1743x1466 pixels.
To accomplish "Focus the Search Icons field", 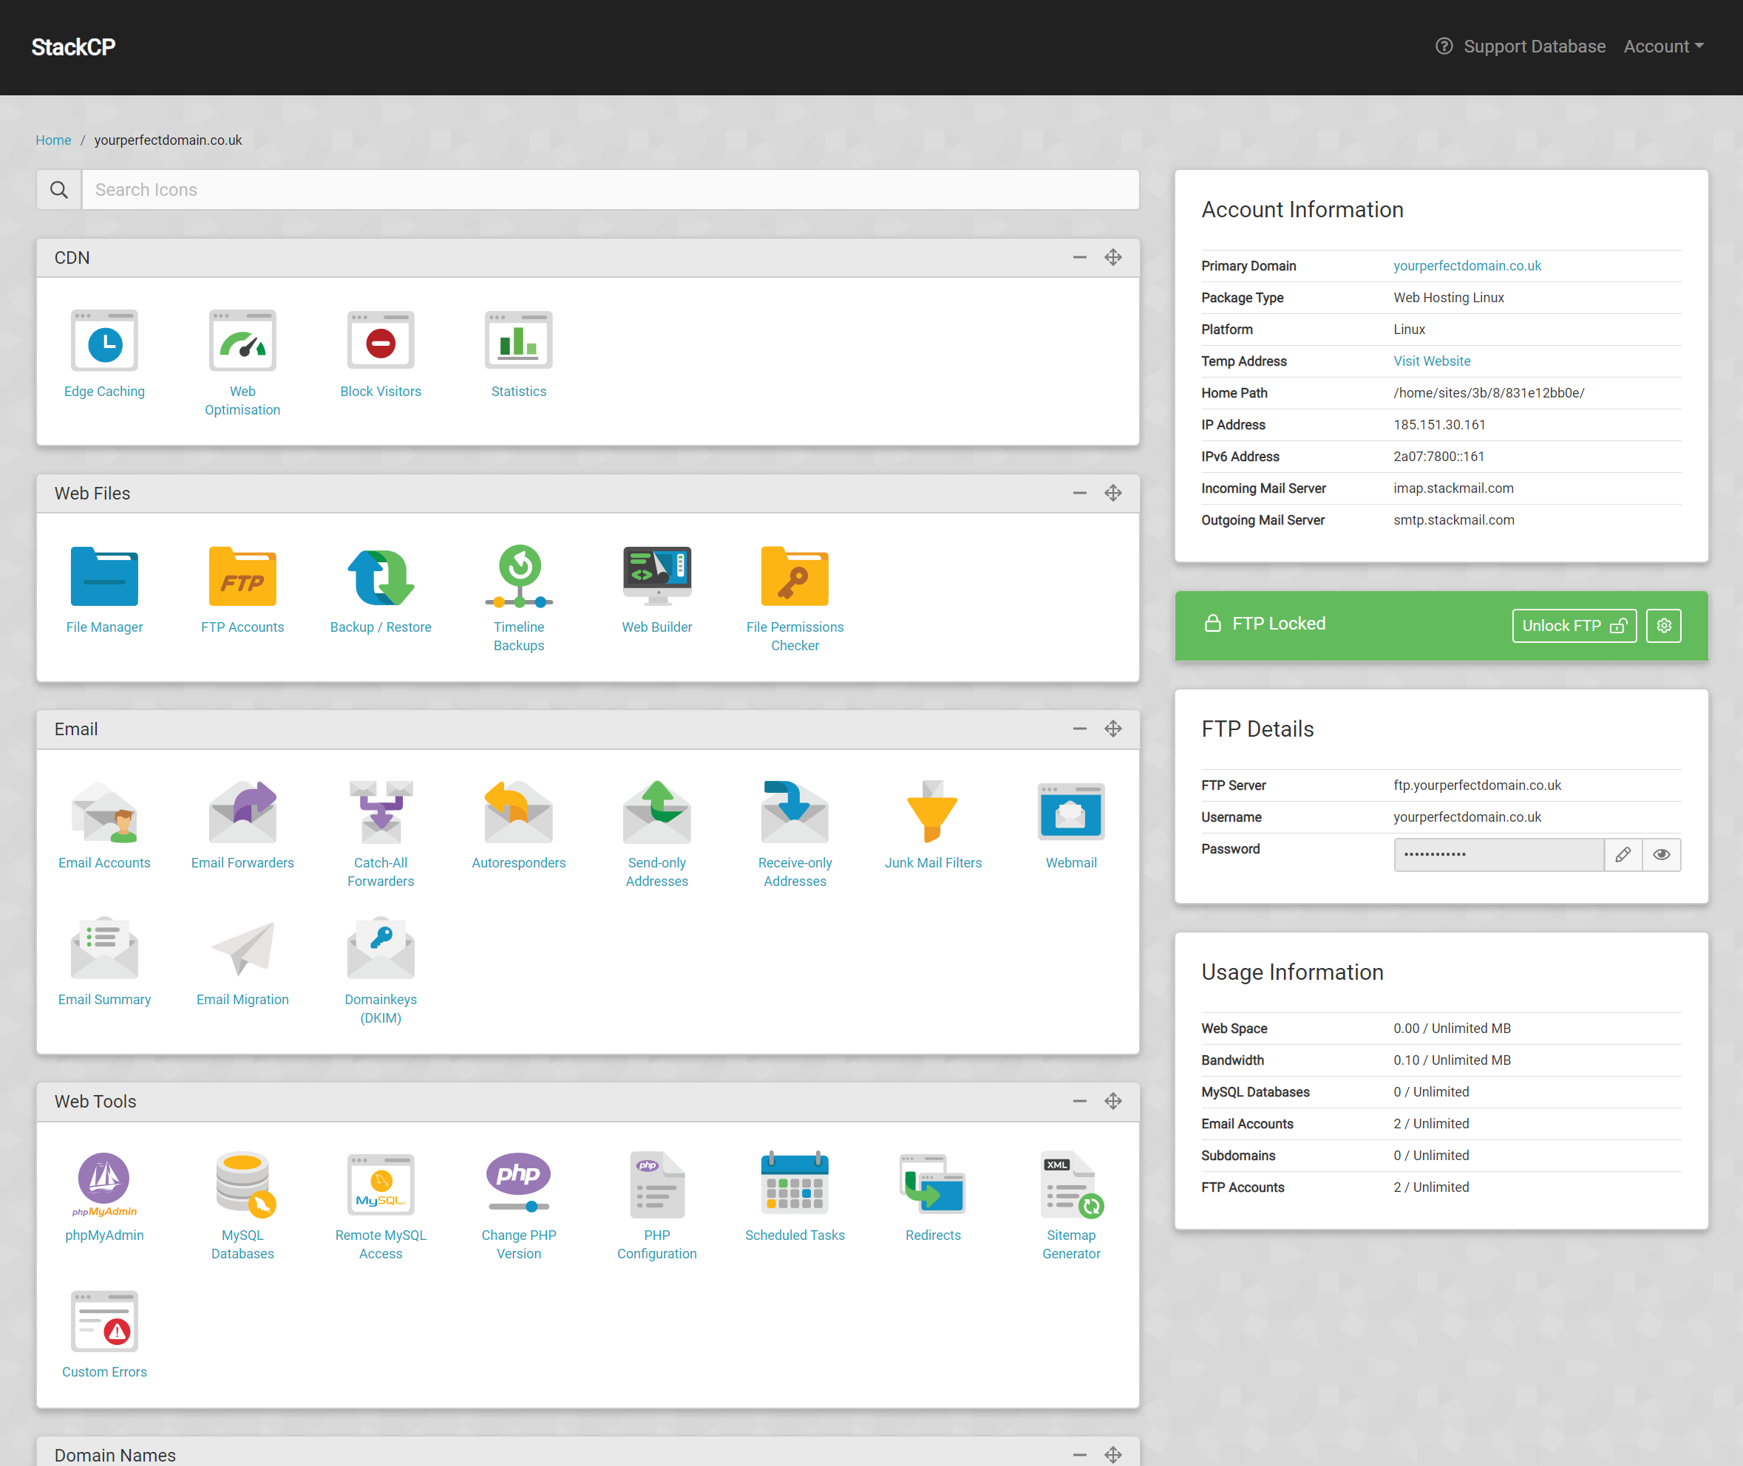I will coord(609,189).
